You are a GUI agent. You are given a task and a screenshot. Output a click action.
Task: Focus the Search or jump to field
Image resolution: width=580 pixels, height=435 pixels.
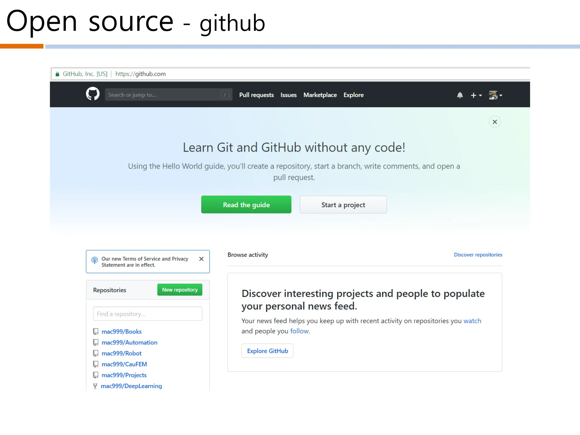(x=169, y=95)
